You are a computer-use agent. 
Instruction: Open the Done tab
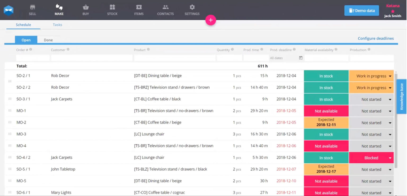[x=48, y=40]
